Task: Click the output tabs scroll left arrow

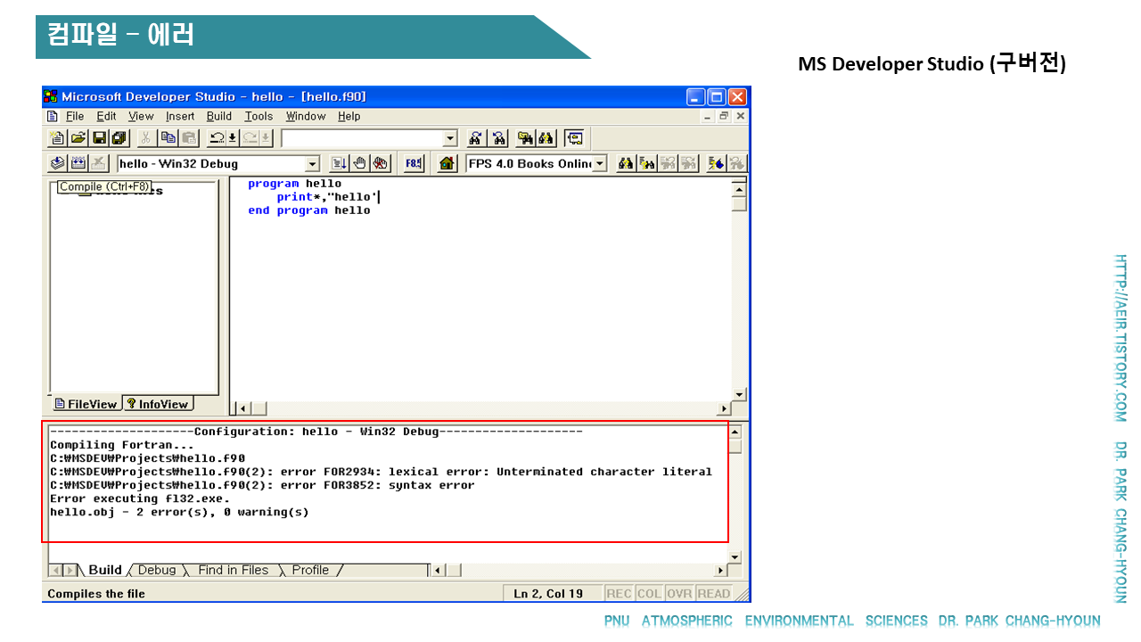Action: click(x=55, y=570)
